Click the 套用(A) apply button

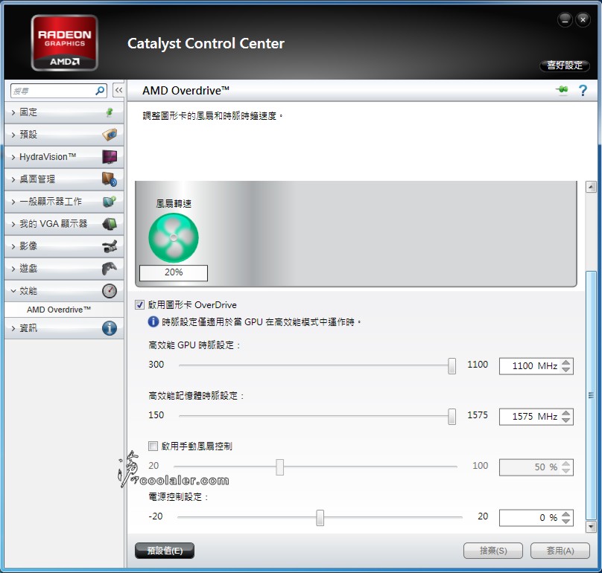coord(560,551)
